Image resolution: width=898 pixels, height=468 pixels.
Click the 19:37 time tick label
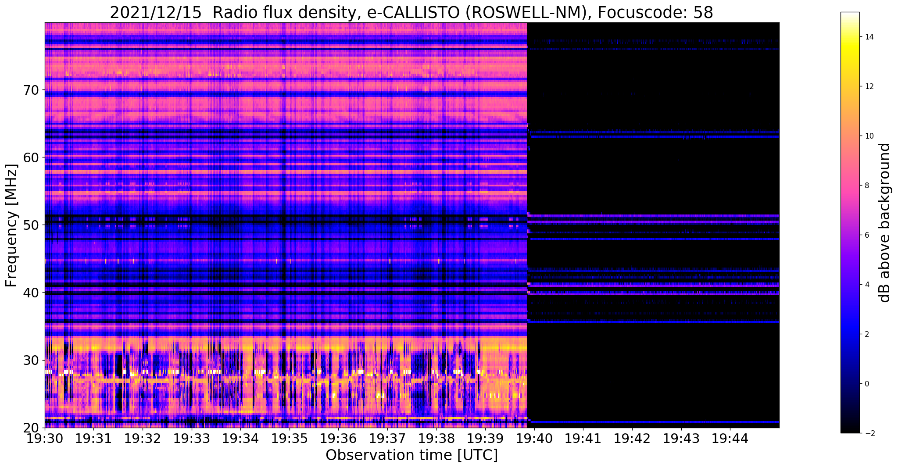point(387,438)
